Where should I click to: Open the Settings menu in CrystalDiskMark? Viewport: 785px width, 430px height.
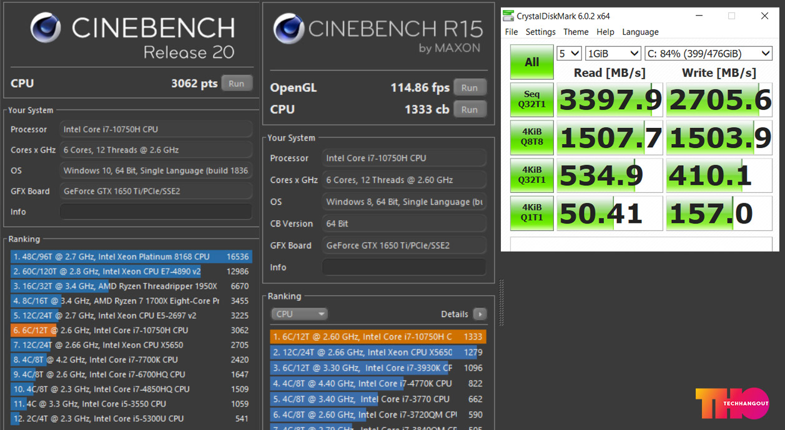tap(541, 32)
